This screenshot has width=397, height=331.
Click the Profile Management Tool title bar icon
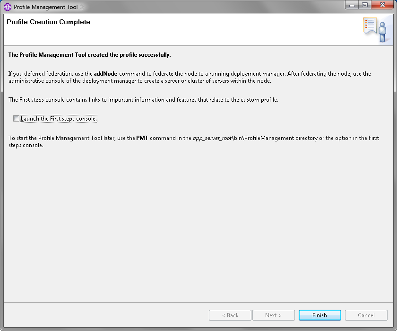8,7
